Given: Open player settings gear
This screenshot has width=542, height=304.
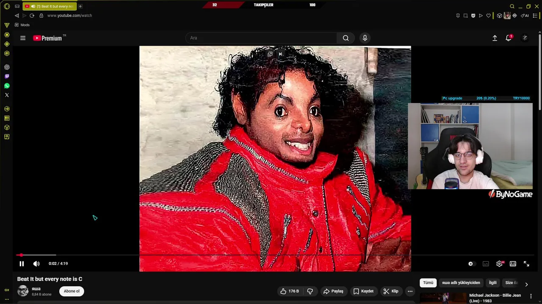Looking at the screenshot, I should pos(500,264).
